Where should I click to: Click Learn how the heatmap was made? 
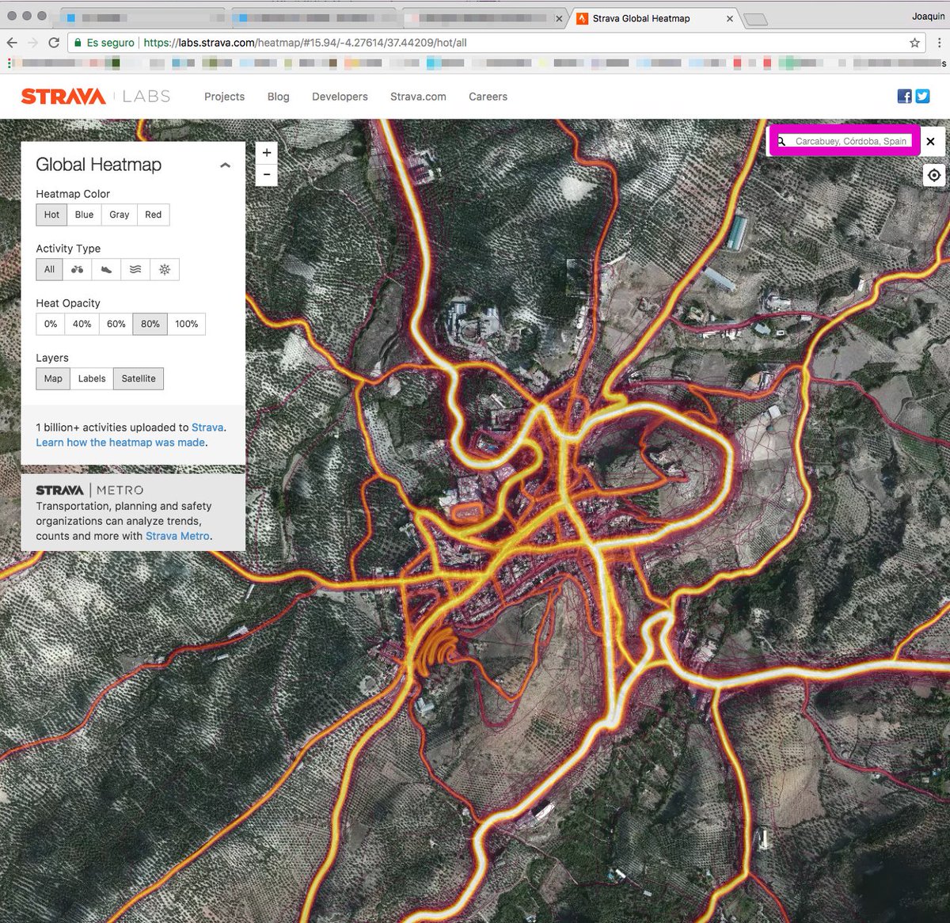[x=120, y=443]
